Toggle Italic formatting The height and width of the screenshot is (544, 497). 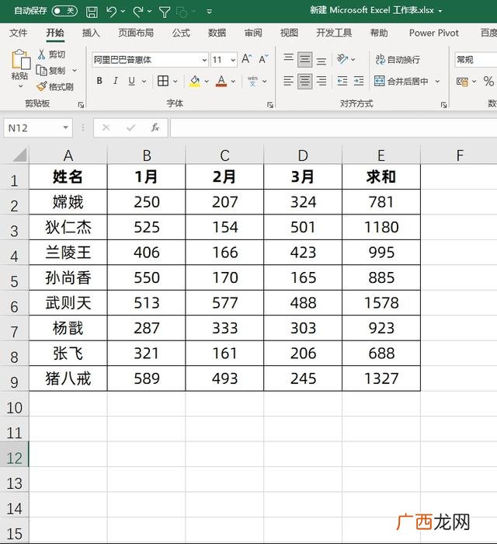point(116,81)
